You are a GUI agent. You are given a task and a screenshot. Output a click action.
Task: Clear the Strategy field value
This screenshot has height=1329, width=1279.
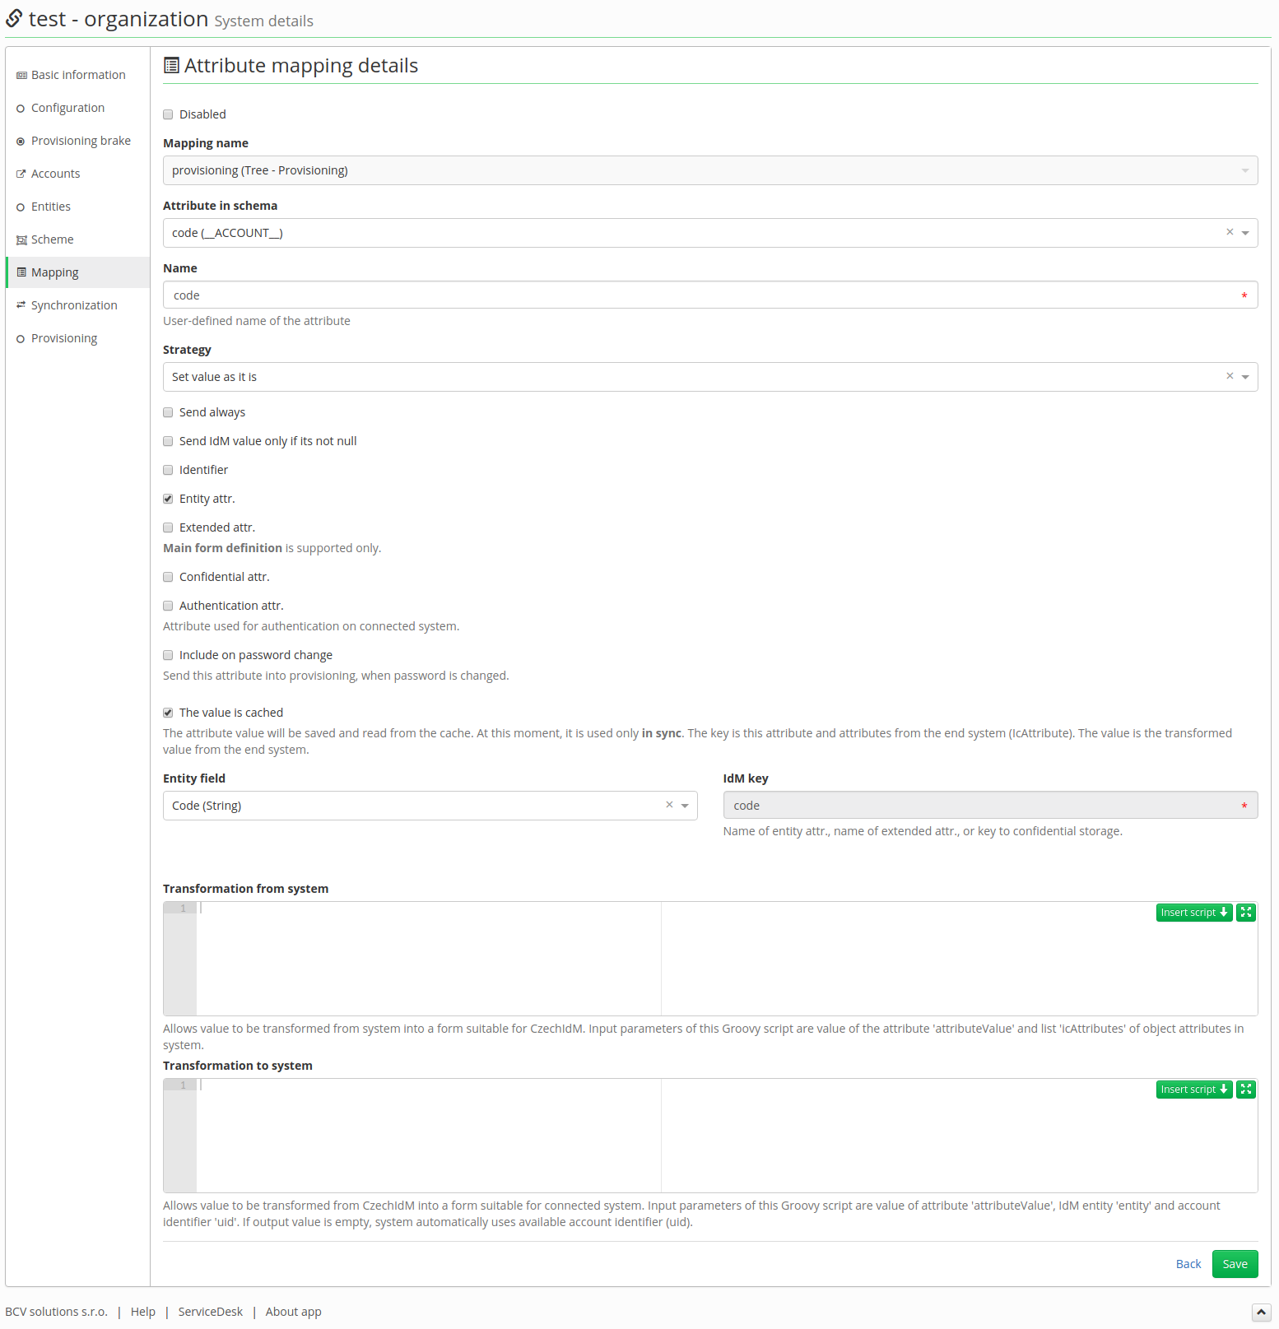tap(1230, 376)
